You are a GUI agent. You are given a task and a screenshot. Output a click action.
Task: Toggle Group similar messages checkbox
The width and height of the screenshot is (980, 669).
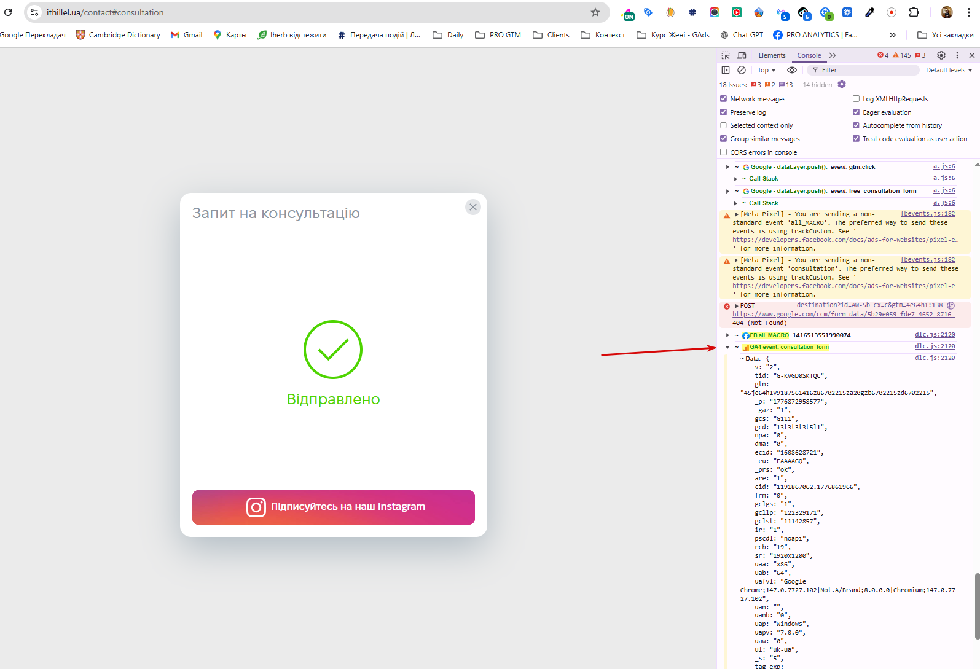[724, 139]
